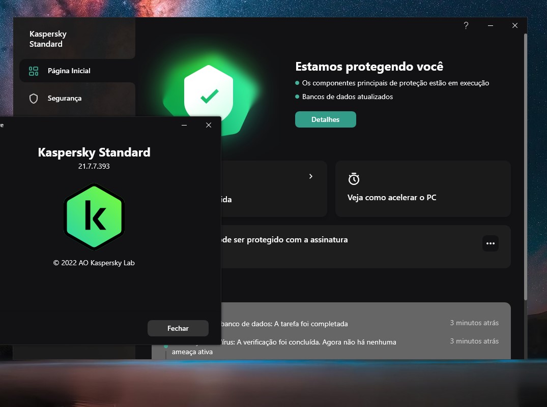Screen dimensions: 547x407
Task: Click the © 2022 AO Kaspersky Lab text
Action: click(94, 263)
